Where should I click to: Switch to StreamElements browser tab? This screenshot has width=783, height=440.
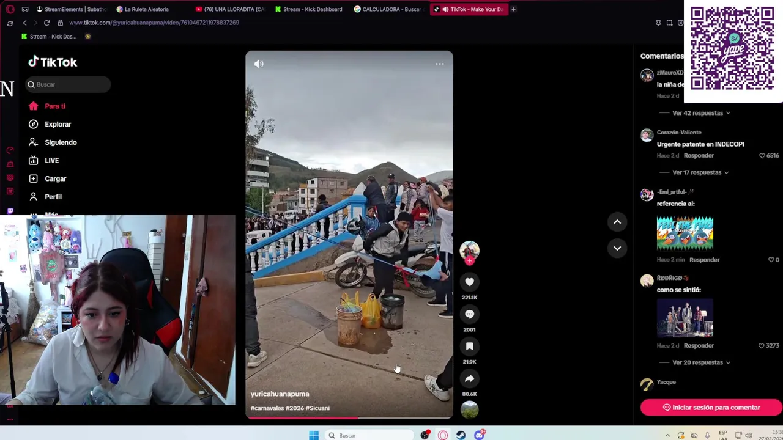pyautogui.click(x=72, y=9)
